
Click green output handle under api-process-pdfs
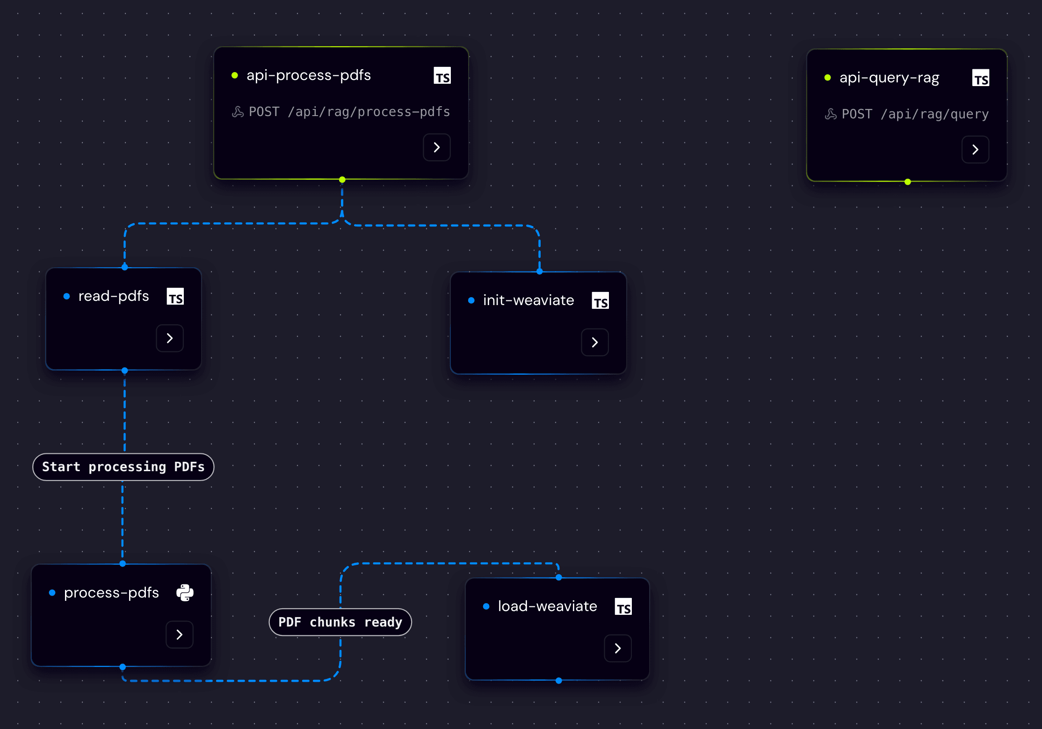(342, 180)
